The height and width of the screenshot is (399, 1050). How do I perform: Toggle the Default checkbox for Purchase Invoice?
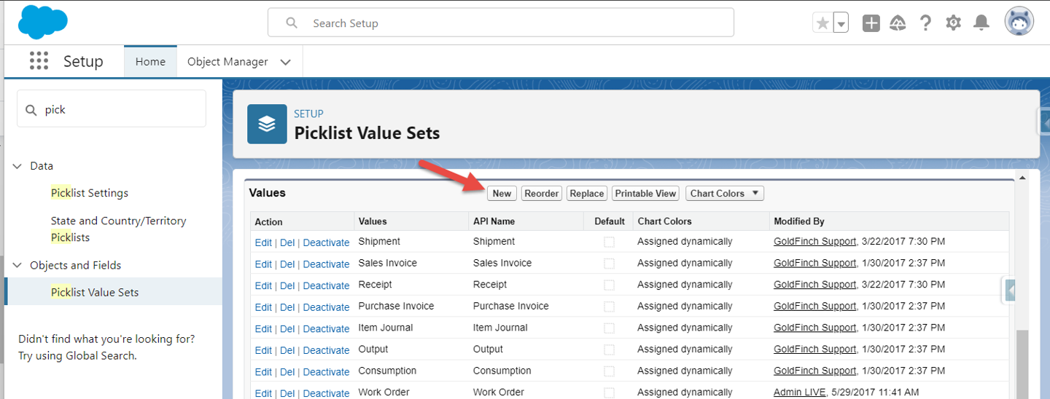(609, 307)
